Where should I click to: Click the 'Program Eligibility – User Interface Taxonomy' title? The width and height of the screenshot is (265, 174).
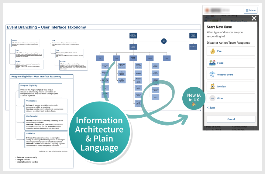tap(36, 77)
